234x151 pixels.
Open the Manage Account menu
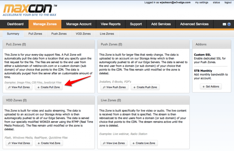(79, 24)
